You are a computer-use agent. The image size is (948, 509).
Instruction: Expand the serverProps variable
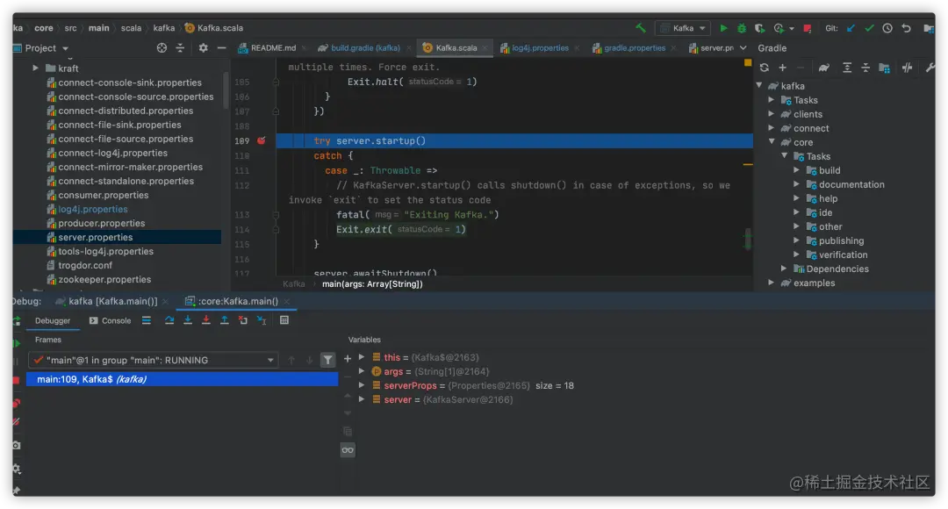coord(362,385)
